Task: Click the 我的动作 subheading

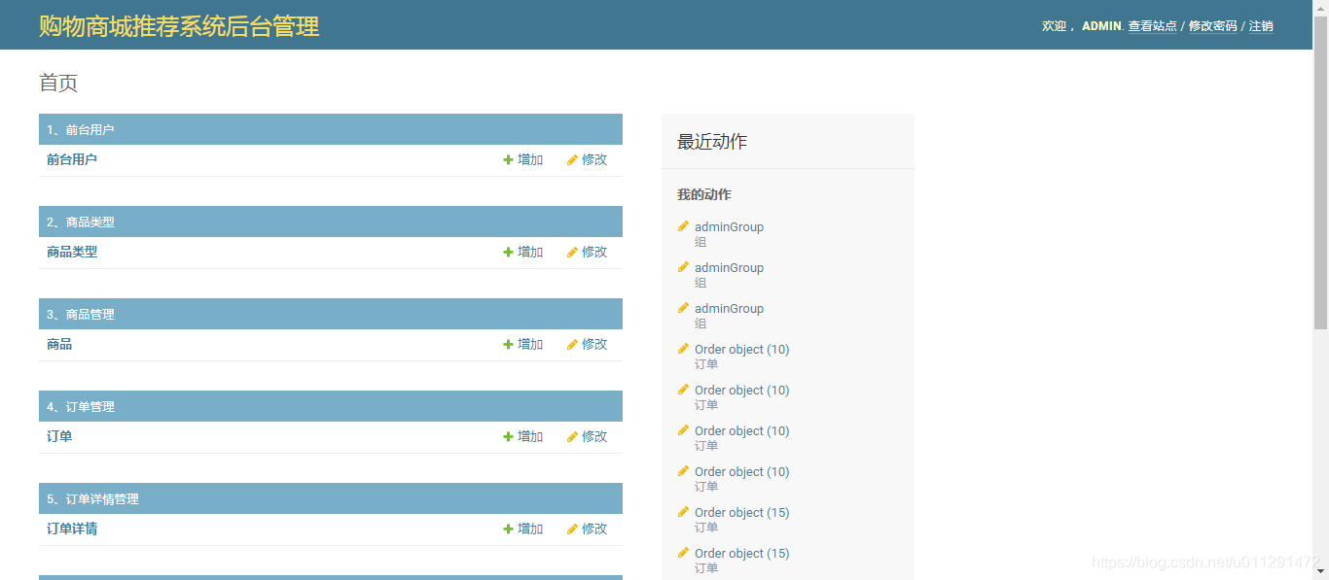Action: click(x=704, y=194)
